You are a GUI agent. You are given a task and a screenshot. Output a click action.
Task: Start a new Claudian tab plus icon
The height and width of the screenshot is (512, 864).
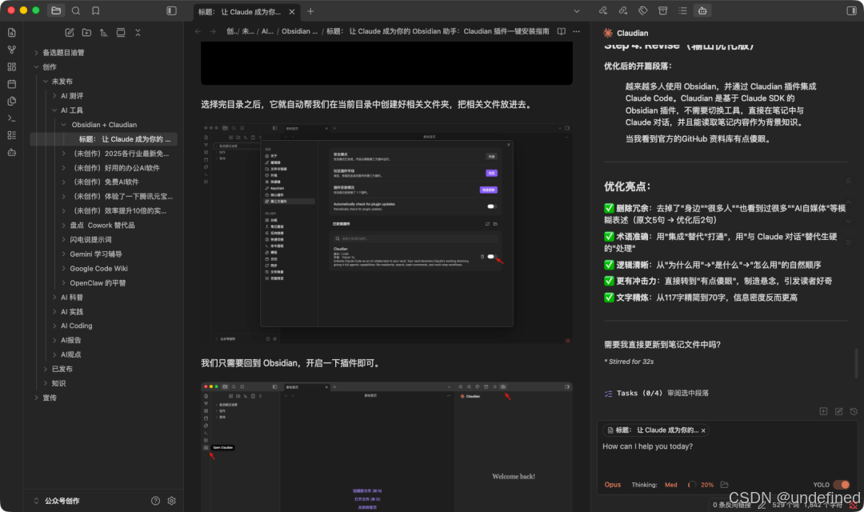pyautogui.click(x=823, y=411)
